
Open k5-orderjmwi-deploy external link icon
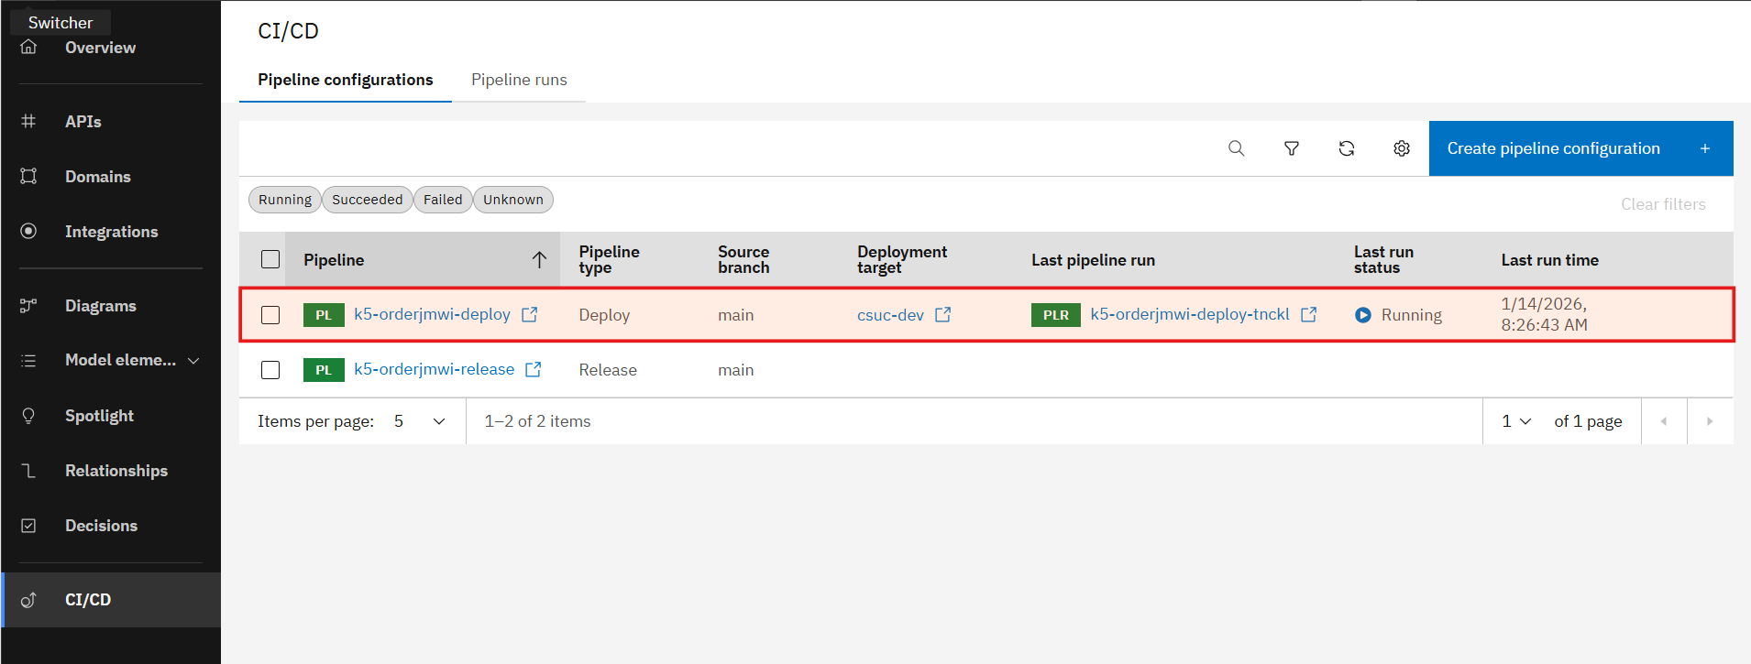[529, 314]
